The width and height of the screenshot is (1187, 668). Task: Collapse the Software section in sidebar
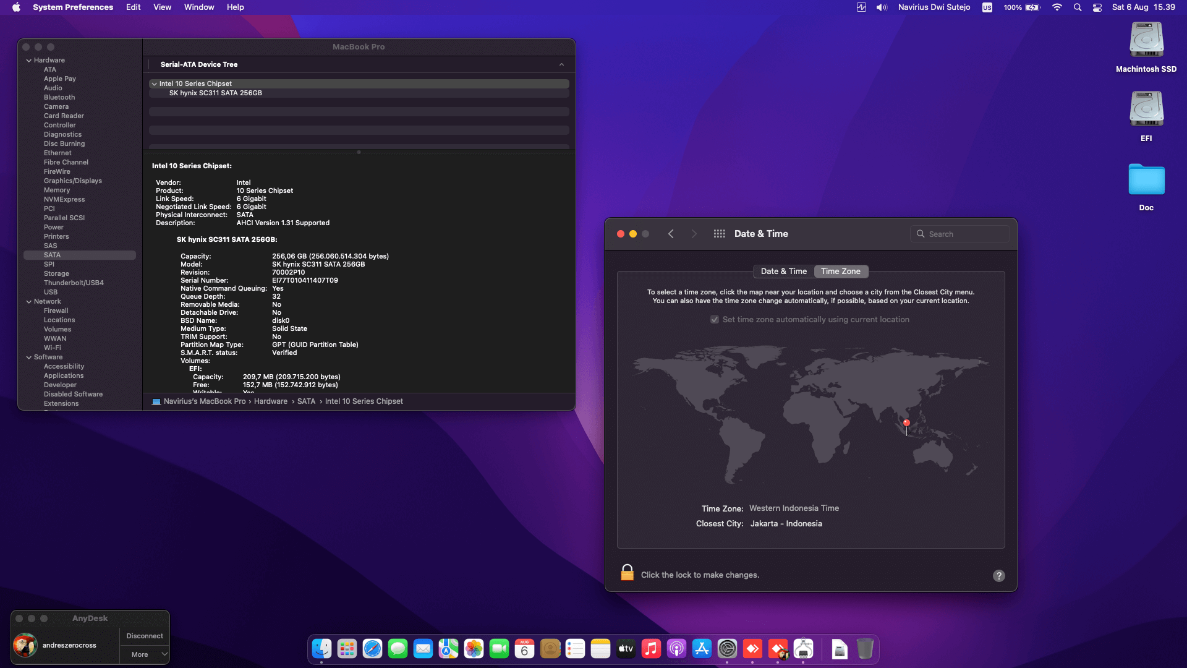pyautogui.click(x=29, y=358)
